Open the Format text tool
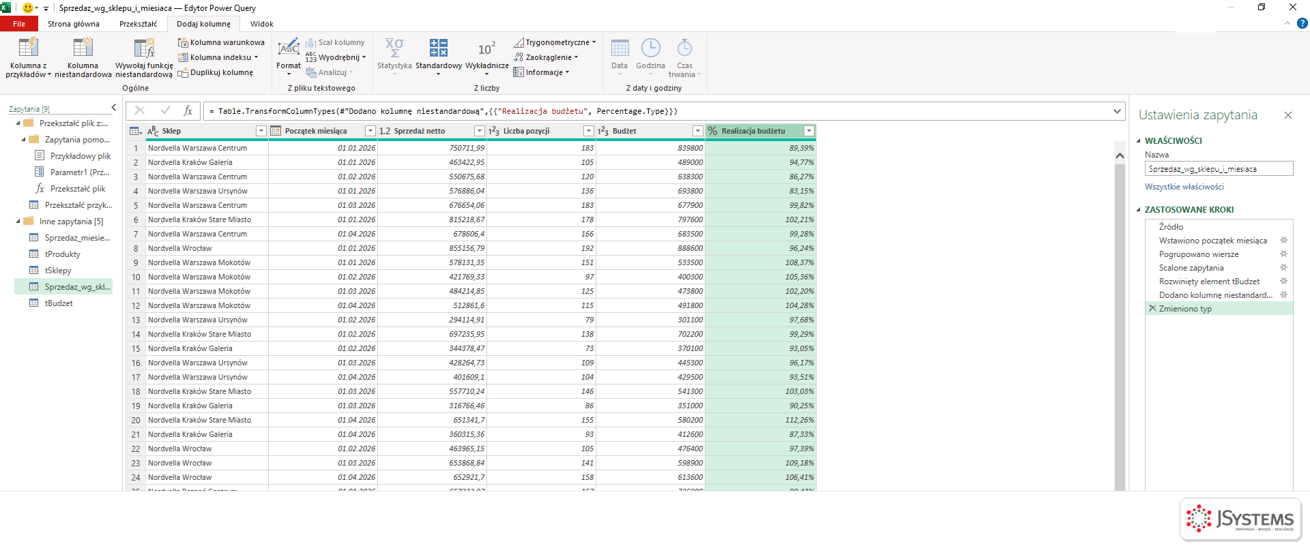The width and height of the screenshot is (1310, 546). click(x=289, y=56)
